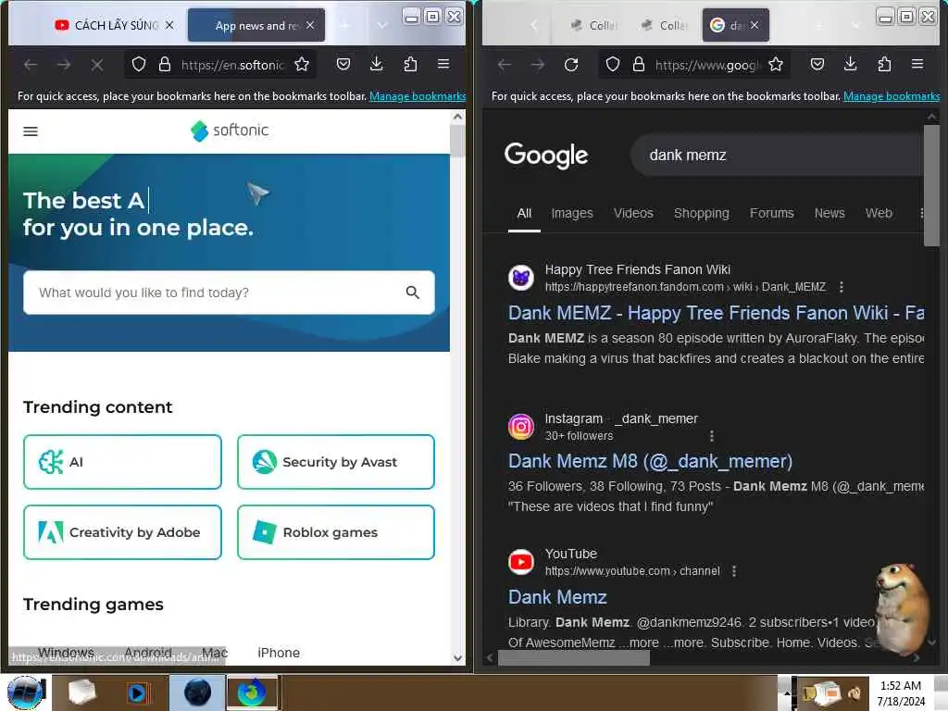Viewport: 948px width, 711px height.
Task: Go forward in the Softonic window
Action: coord(64,64)
